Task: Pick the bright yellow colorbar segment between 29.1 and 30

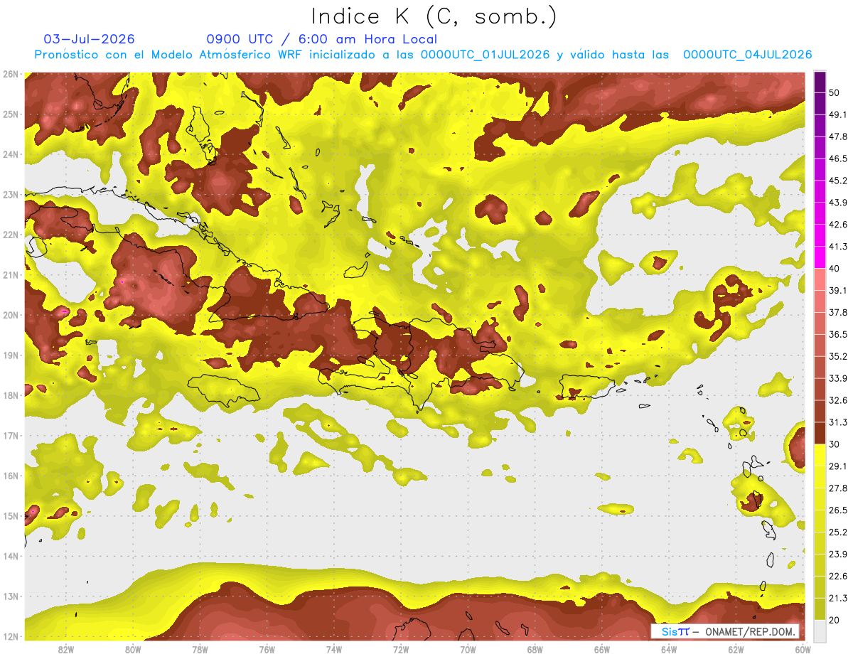Action: pos(820,455)
